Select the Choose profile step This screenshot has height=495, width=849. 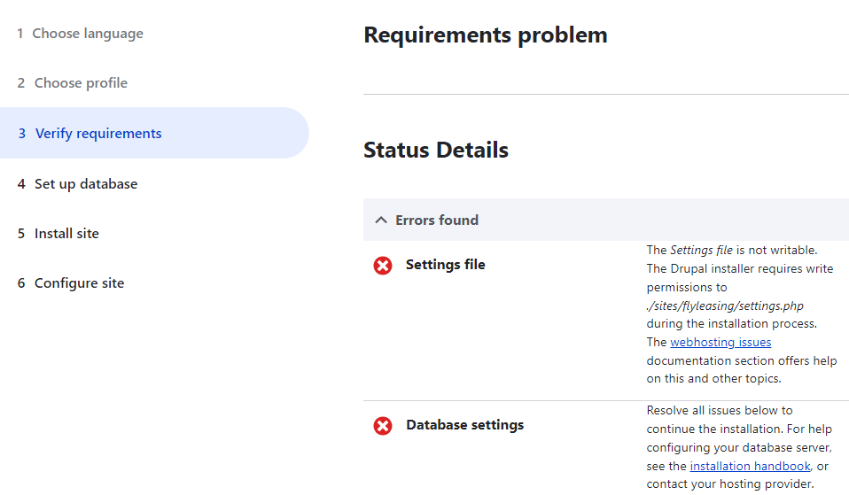click(x=73, y=82)
